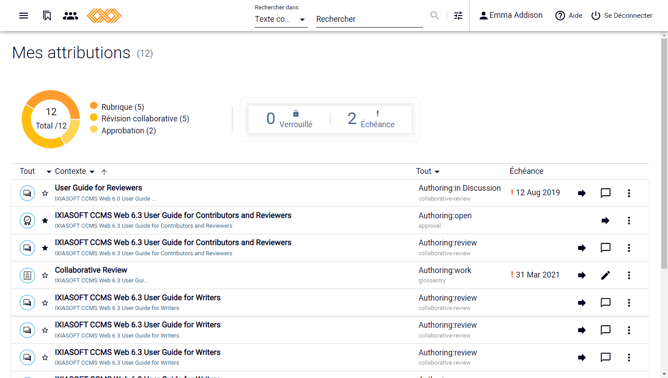Open comment icon on second User Guide for Writers
Image resolution: width=668 pixels, height=378 pixels.
coord(606,330)
